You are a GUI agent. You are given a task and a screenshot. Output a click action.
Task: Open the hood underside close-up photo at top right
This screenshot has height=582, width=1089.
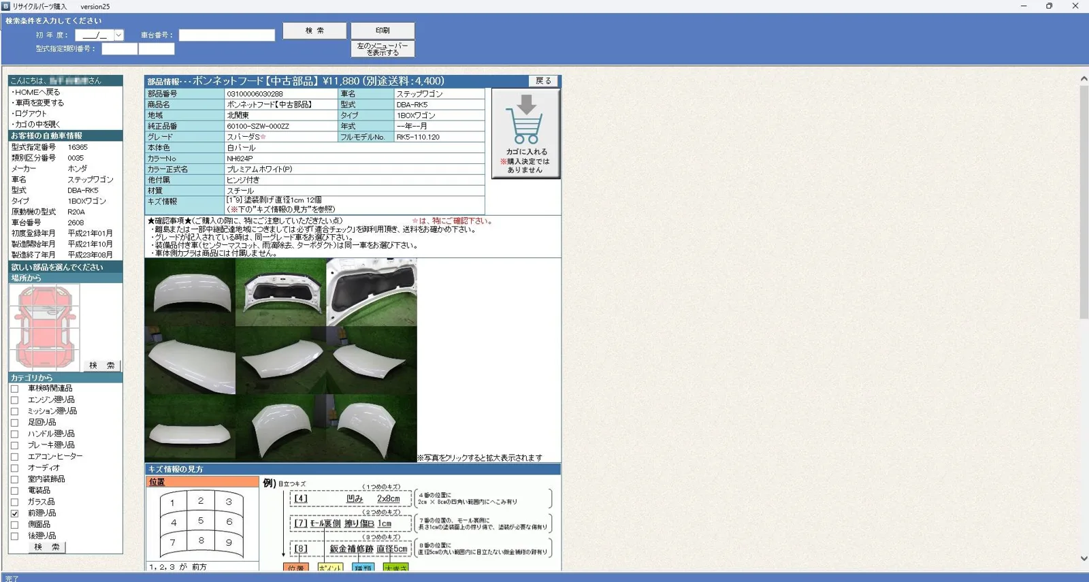tap(372, 292)
